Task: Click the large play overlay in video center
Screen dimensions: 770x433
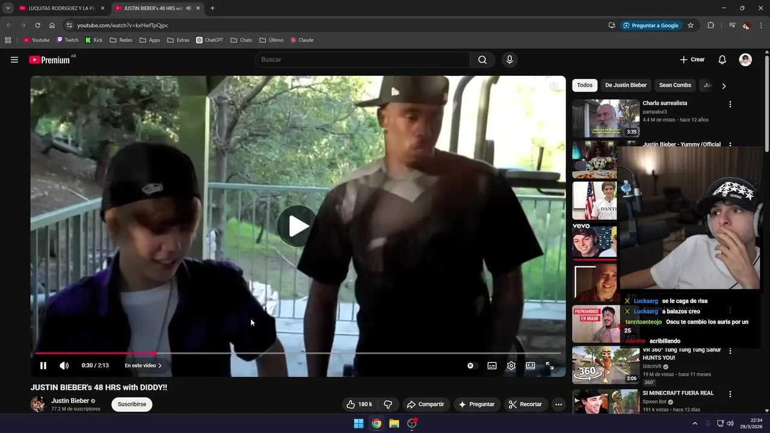Action: 297,226
